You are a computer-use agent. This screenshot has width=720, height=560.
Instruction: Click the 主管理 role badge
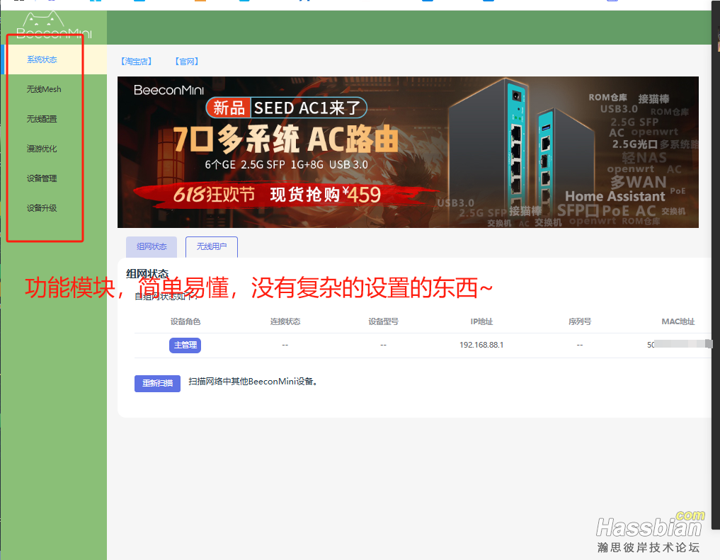point(185,345)
